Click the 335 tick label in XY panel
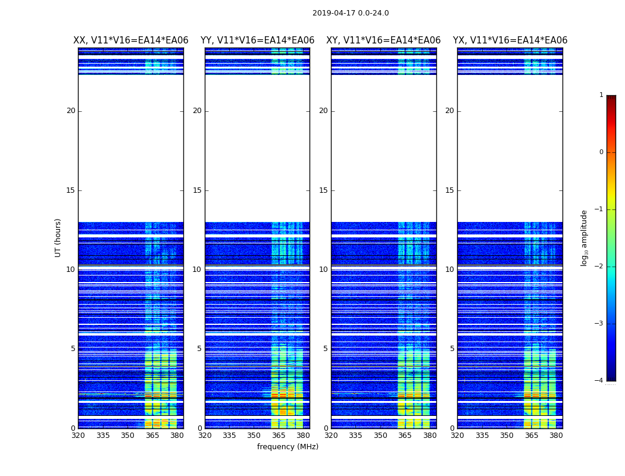The image size is (625, 476). (x=355, y=436)
